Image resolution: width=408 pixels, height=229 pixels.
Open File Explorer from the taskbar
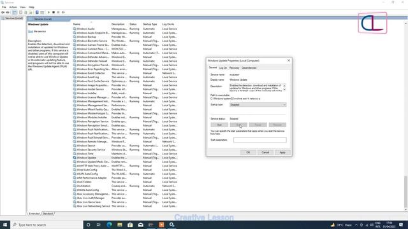point(120,225)
